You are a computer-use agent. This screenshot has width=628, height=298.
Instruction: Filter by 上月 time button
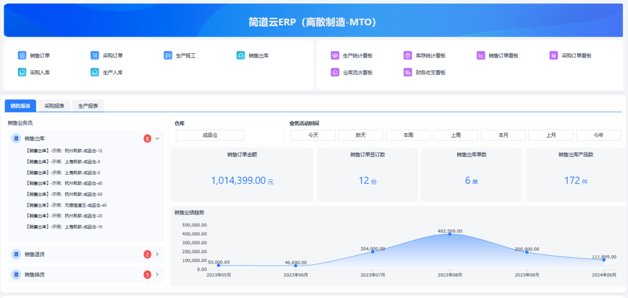[551, 135]
